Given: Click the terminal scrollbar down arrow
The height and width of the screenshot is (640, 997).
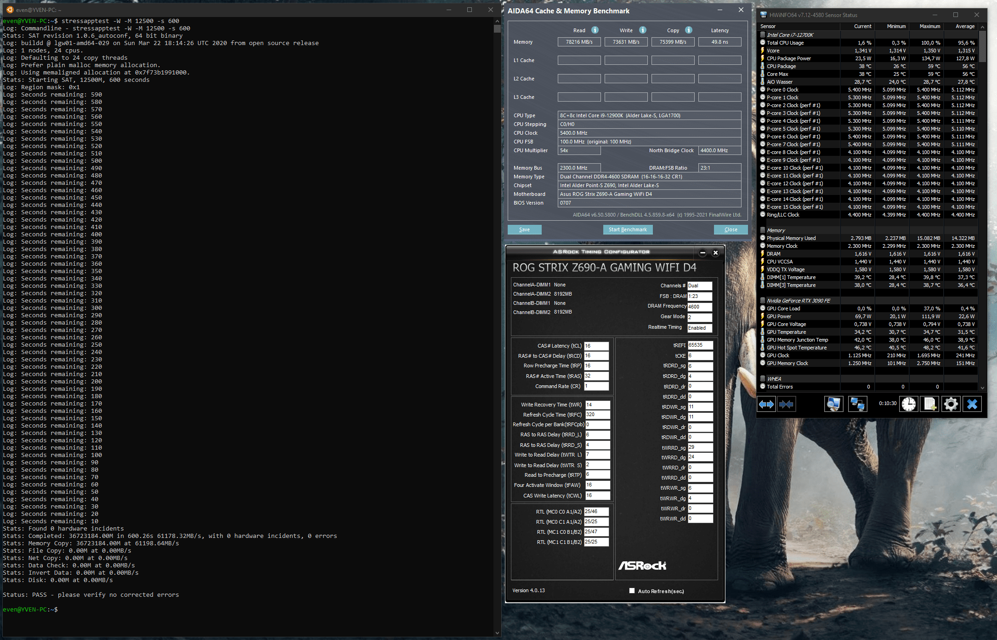Looking at the screenshot, I should tap(497, 633).
